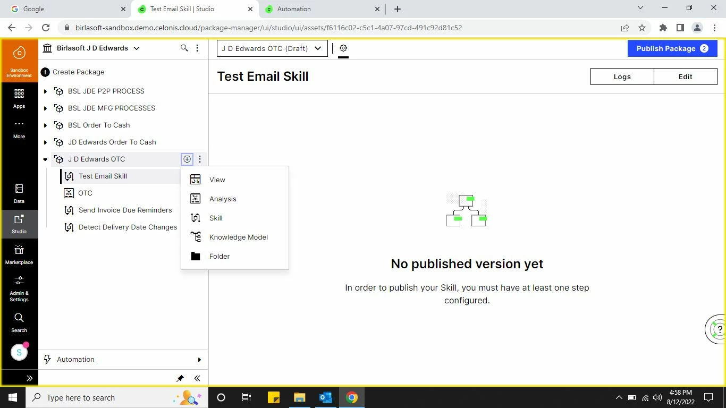Open Search in left sidebar
Viewport: 726px width, 408px height.
pos(19,322)
